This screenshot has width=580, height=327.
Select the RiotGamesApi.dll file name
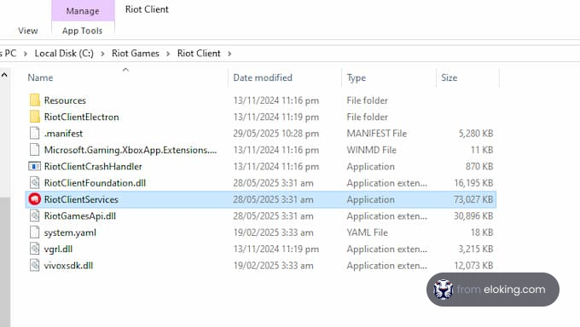(x=80, y=216)
